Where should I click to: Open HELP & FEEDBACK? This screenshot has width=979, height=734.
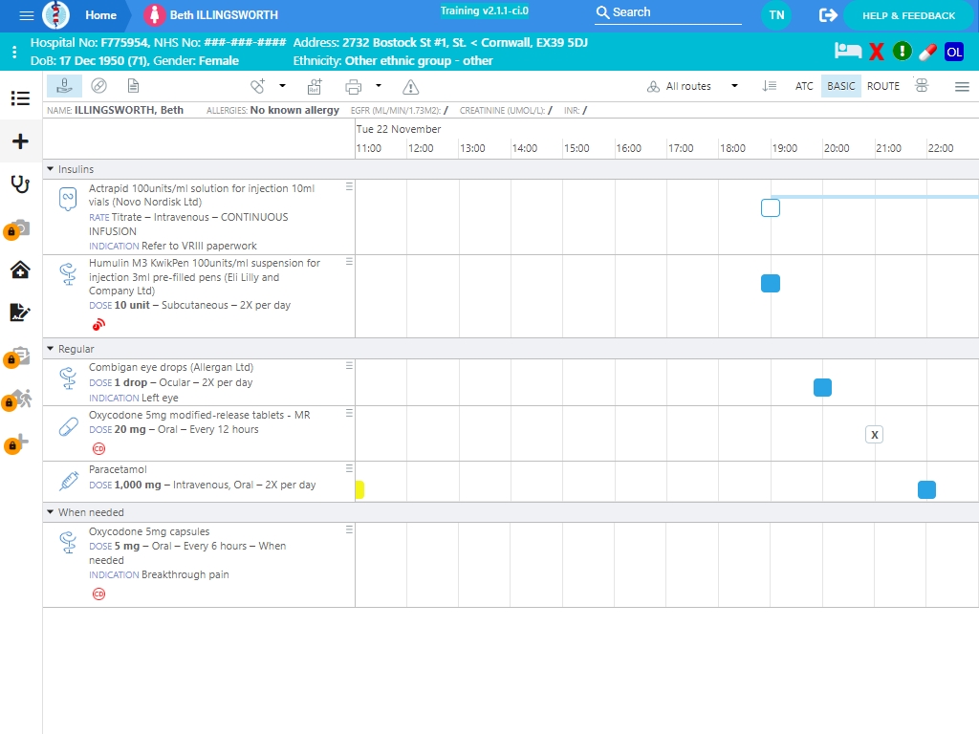908,15
